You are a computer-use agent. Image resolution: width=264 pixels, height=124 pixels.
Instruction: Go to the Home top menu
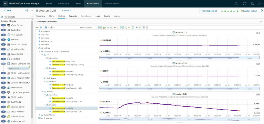(x=49, y=4)
